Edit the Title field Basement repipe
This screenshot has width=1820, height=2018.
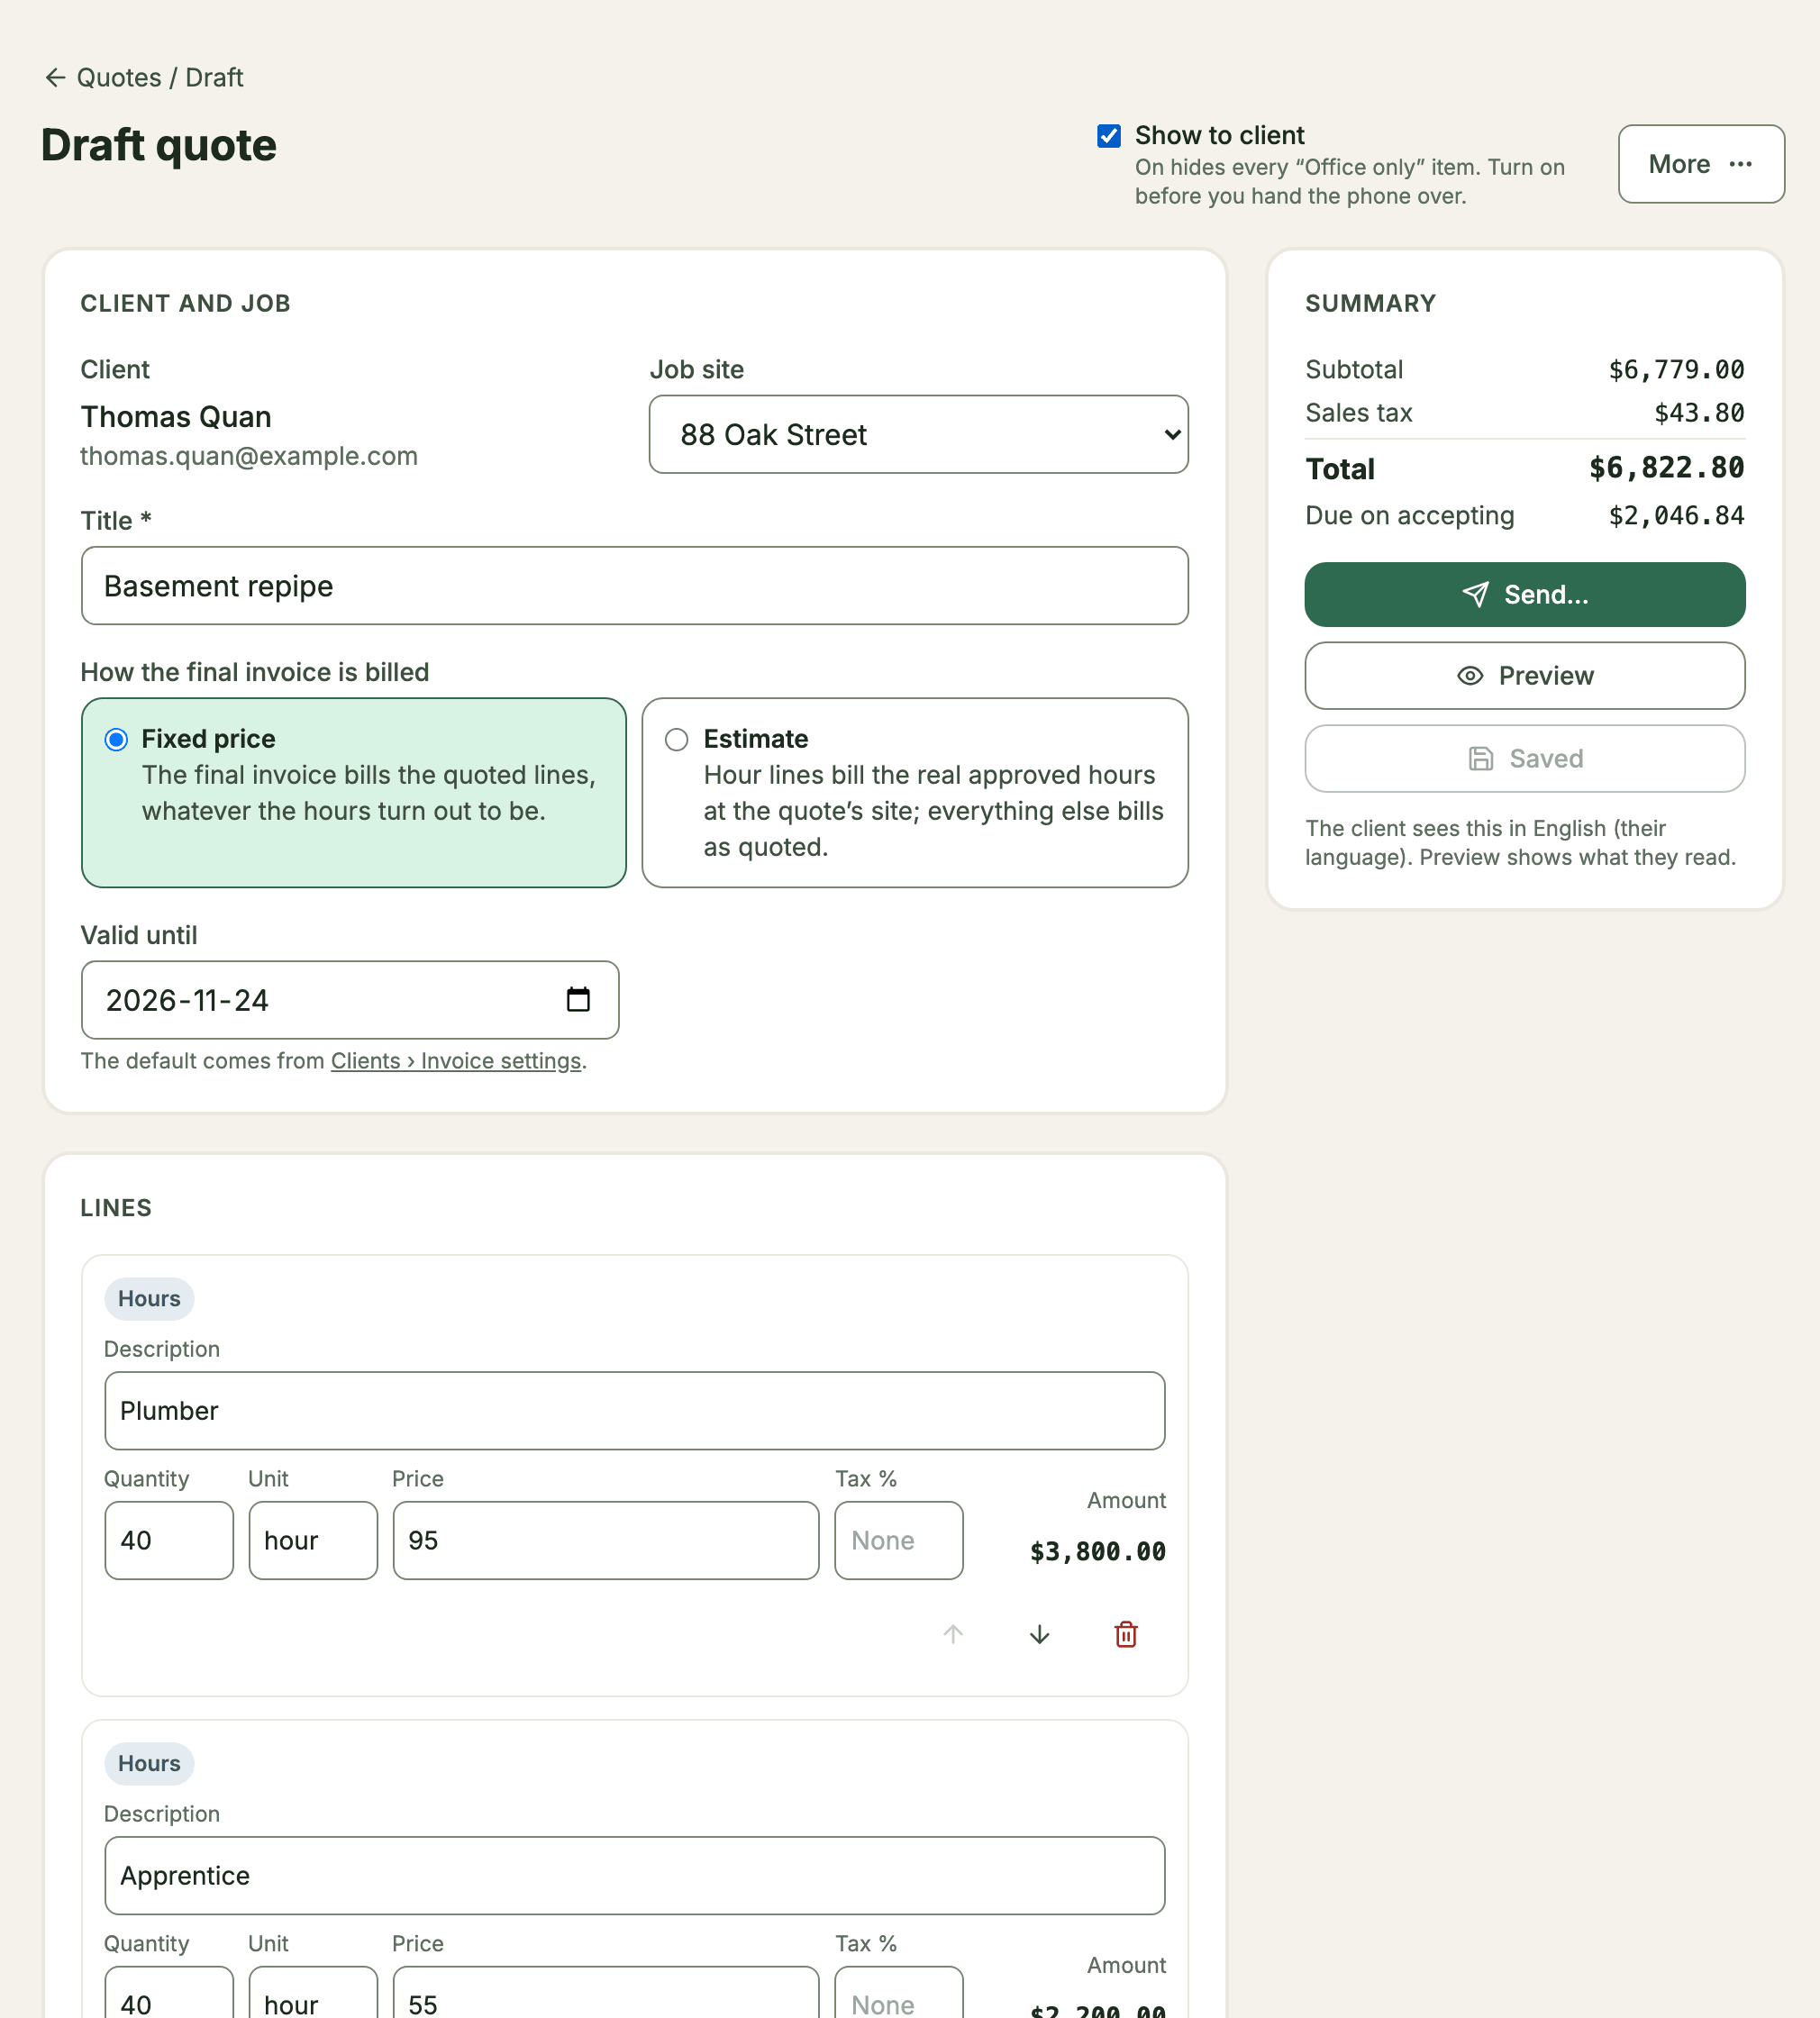coord(634,586)
